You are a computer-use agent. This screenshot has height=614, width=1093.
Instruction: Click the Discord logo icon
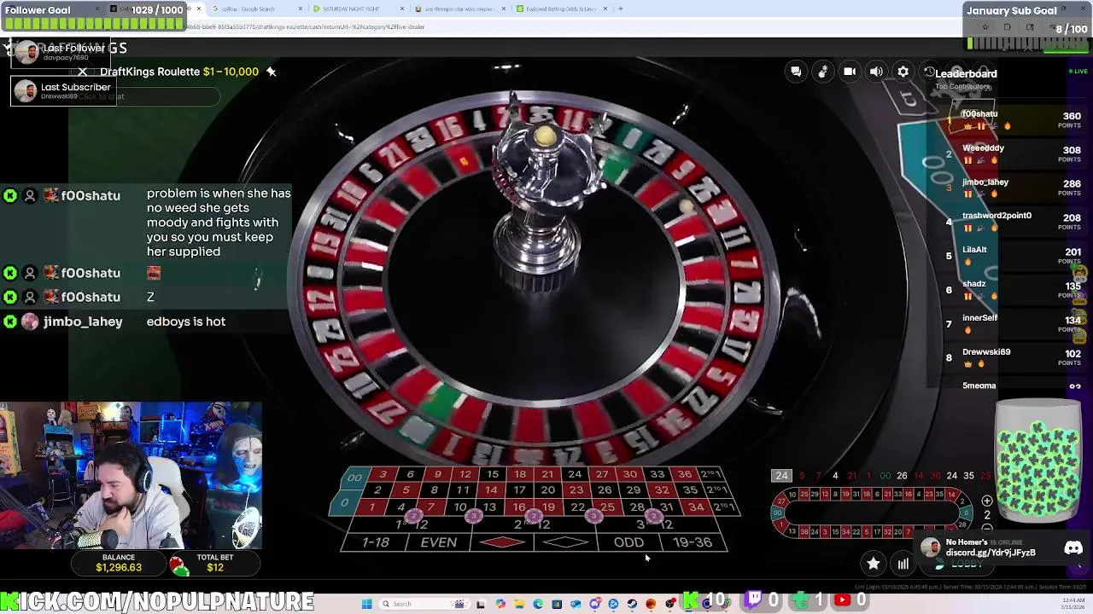pos(1073,548)
